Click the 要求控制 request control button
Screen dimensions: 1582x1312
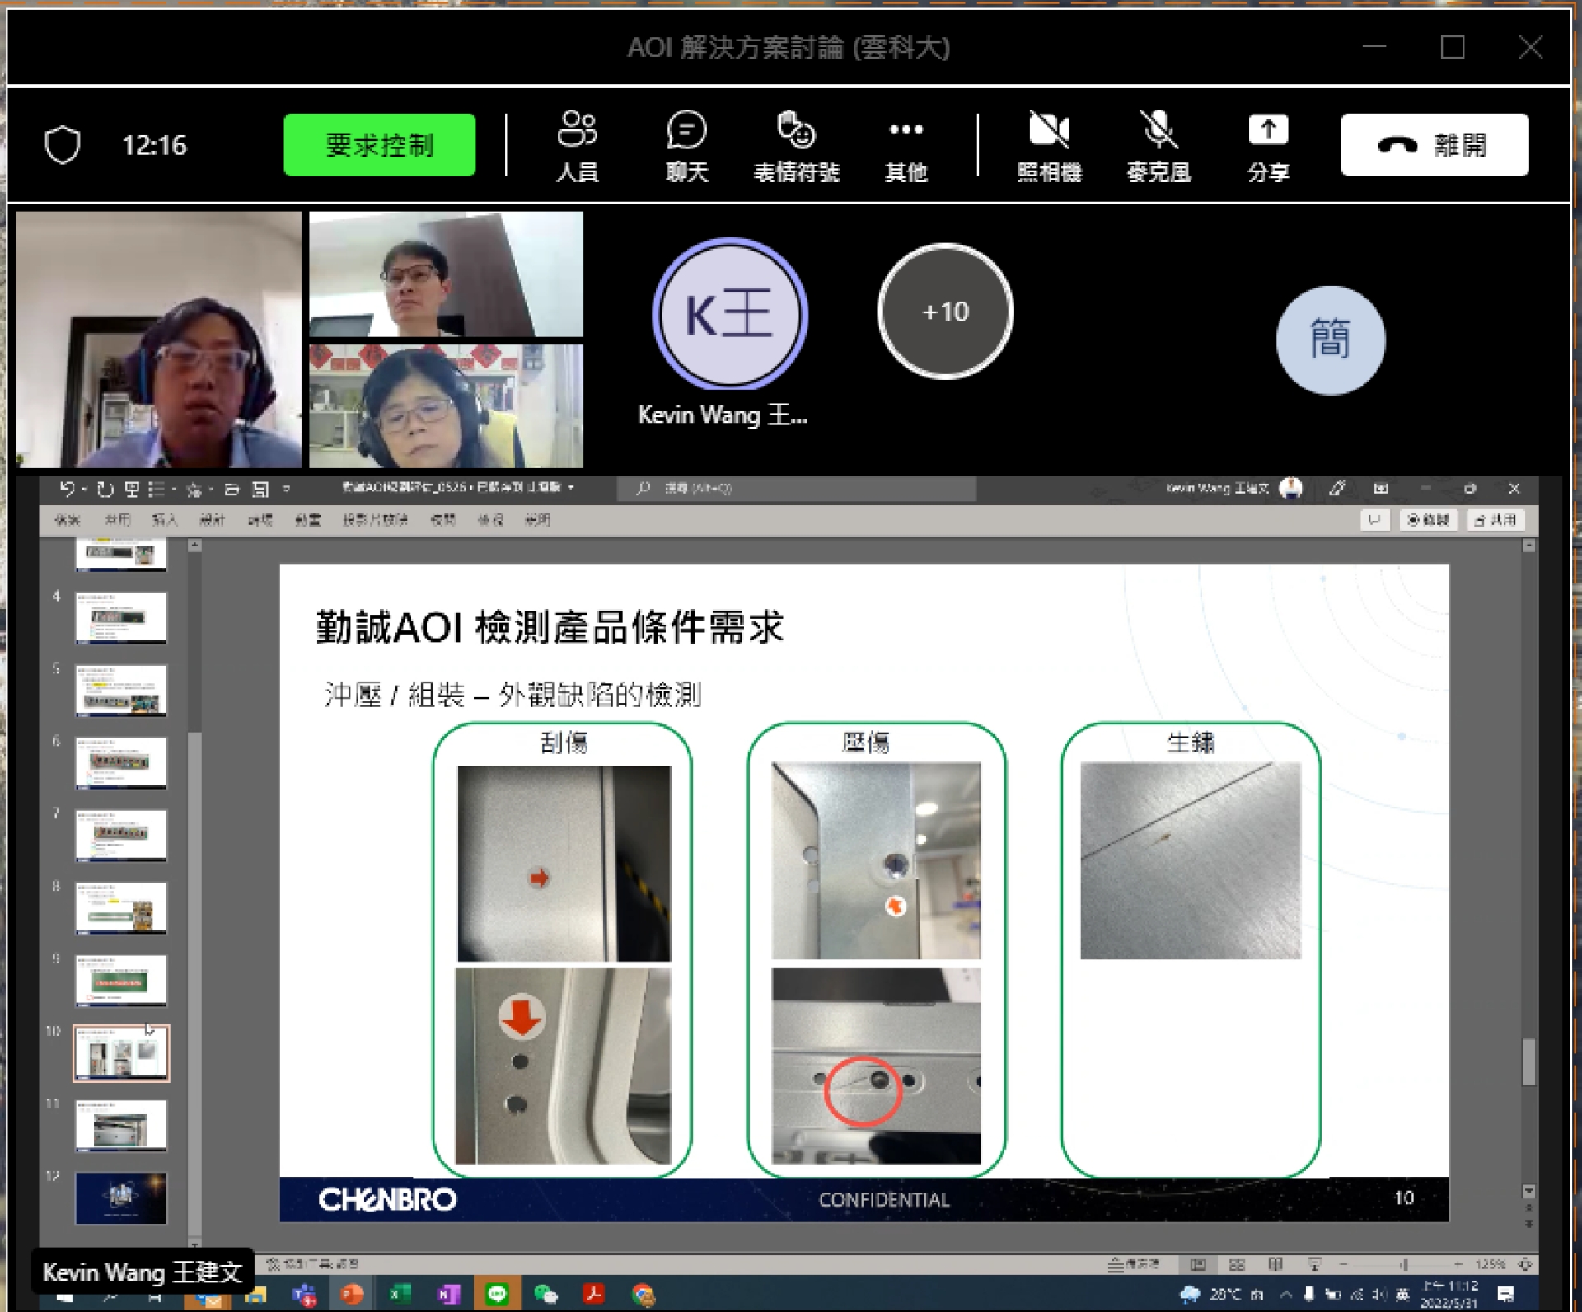(379, 145)
